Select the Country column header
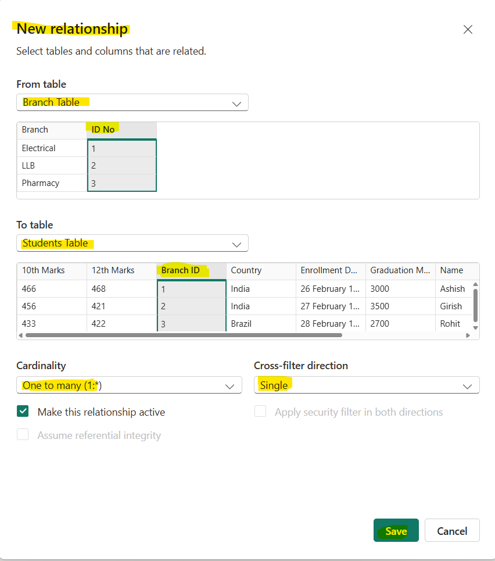This screenshot has height=561, width=495. coord(246,270)
